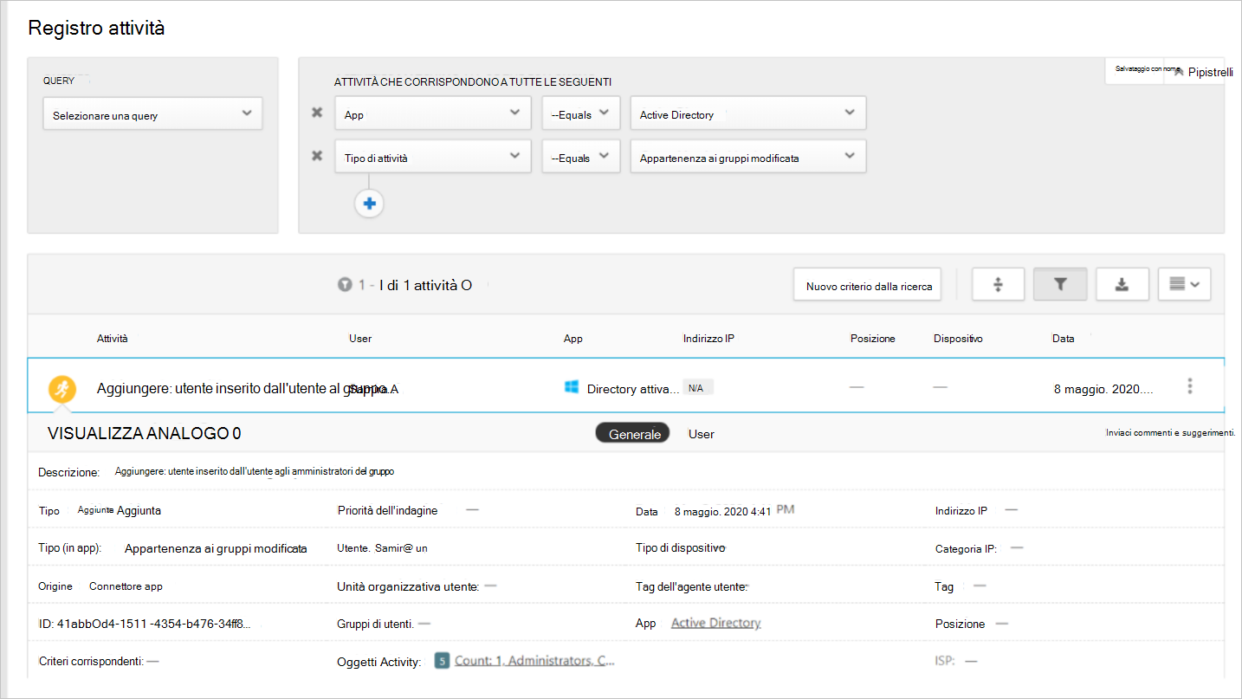
Task: Change the App row Equals operator
Action: [x=581, y=113]
